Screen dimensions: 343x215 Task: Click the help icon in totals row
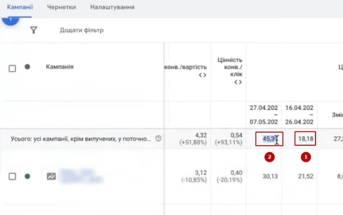[158, 139]
